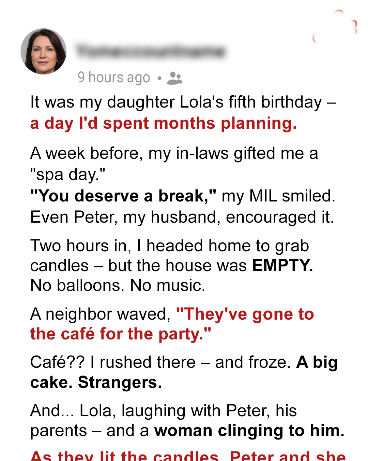Click red text "the café for the party."
368x461 pixels.
[121, 334]
